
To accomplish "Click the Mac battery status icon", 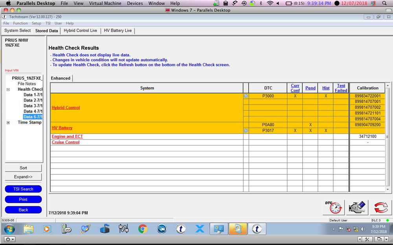I will (289, 3).
